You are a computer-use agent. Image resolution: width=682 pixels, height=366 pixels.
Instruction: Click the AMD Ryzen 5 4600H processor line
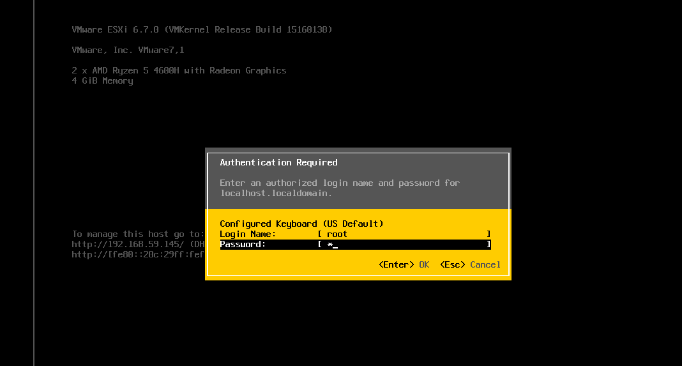179,70
